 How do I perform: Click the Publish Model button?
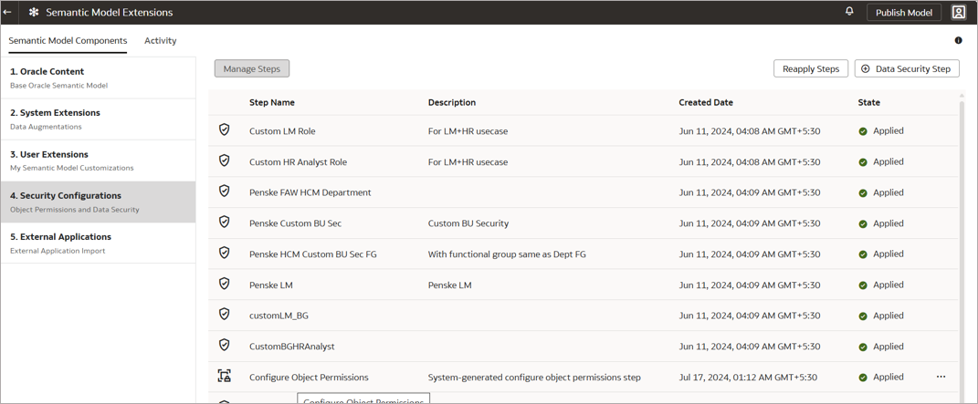point(904,13)
